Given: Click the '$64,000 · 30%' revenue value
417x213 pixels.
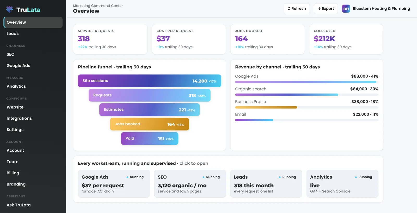Looking at the screenshot, I should tap(364, 89).
